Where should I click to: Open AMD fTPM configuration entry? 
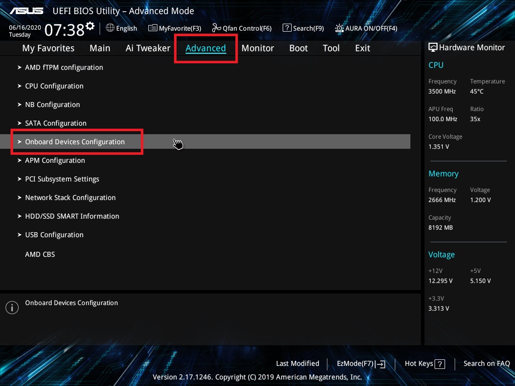point(64,67)
